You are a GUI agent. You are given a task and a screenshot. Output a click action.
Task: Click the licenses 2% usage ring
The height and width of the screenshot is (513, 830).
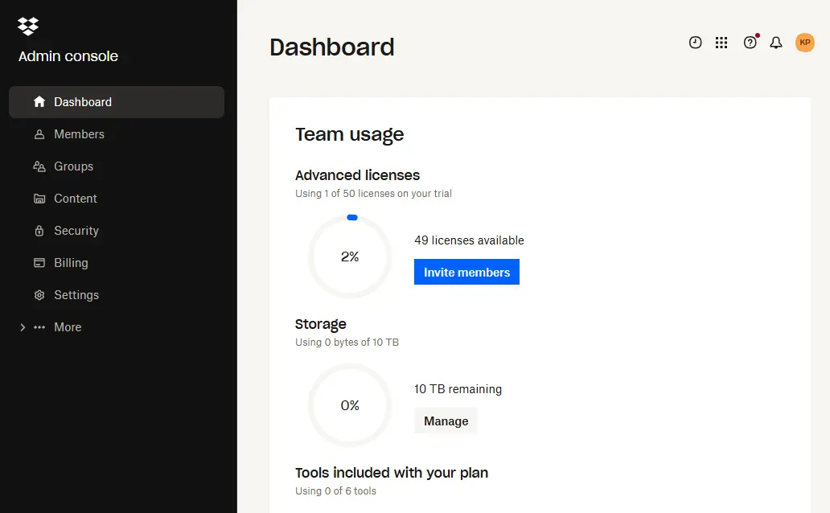pos(350,256)
